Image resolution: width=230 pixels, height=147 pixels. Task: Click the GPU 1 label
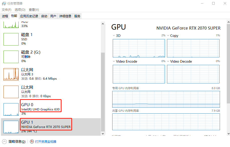tap(27, 122)
